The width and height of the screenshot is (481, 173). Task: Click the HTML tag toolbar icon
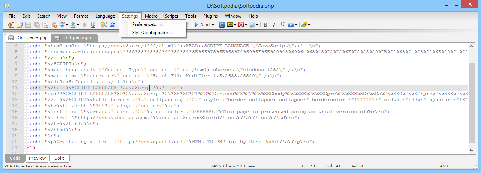coord(291,25)
